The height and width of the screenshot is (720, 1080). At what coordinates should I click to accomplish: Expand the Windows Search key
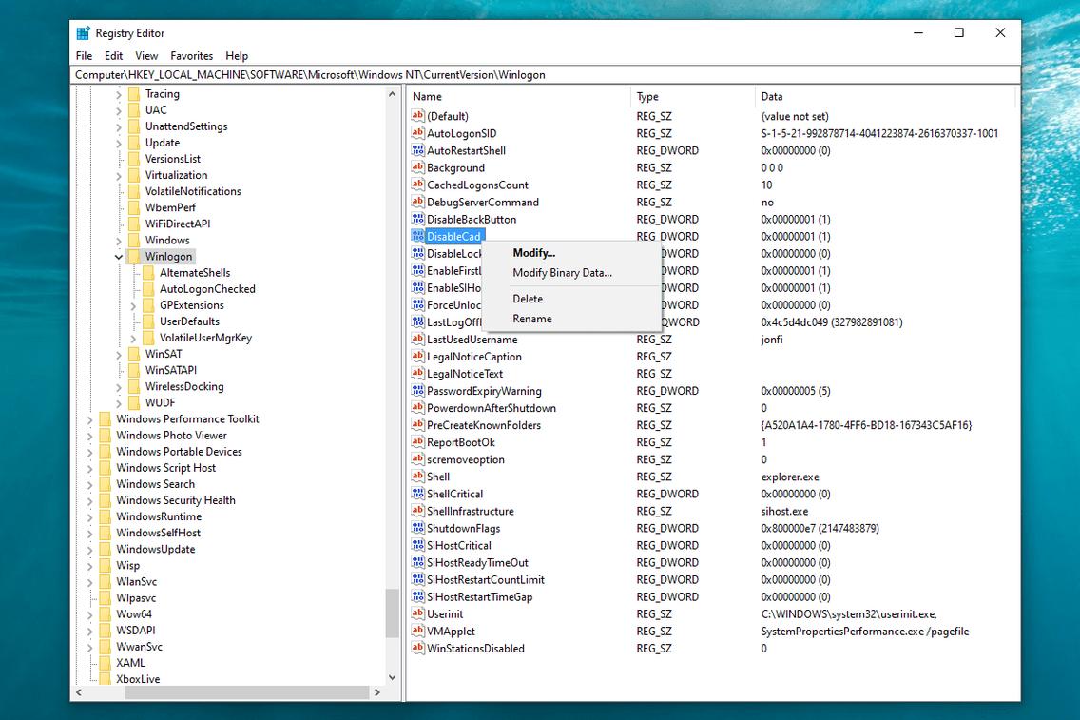pyautogui.click(x=90, y=484)
